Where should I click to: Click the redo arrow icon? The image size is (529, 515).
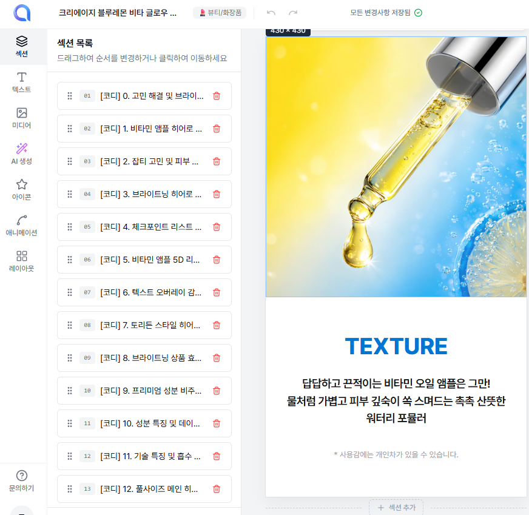(x=293, y=13)
